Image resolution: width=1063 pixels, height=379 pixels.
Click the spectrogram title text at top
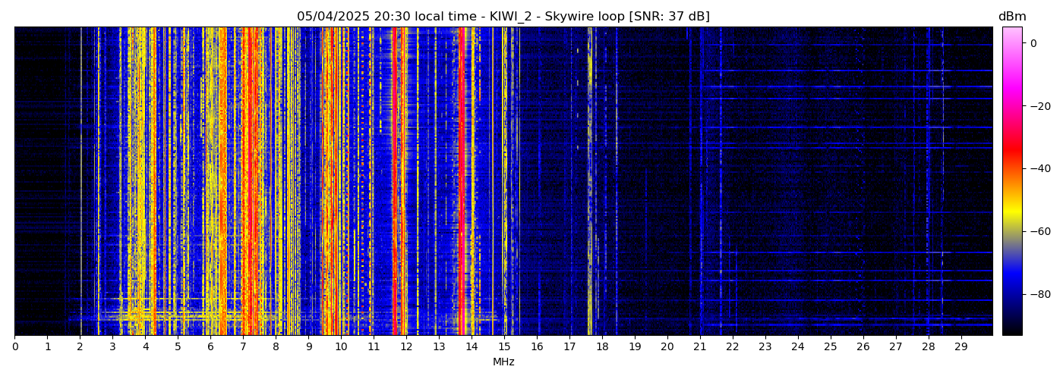click(503, 17)
